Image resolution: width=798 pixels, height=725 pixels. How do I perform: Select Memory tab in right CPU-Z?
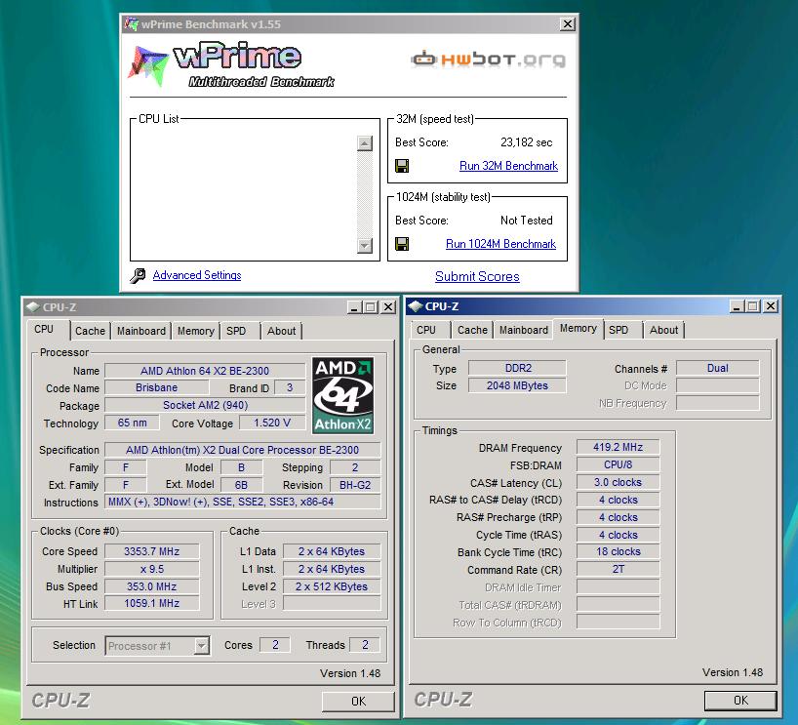(579, 329)
